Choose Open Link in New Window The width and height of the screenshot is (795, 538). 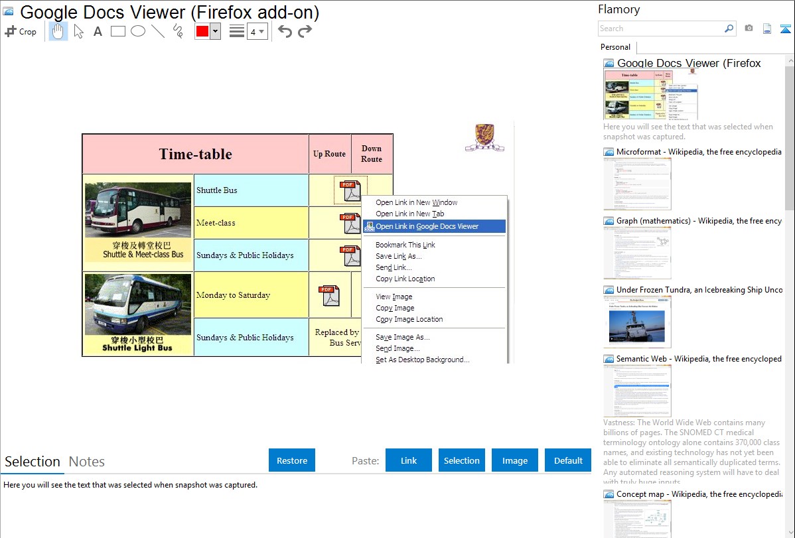[435, 202]
